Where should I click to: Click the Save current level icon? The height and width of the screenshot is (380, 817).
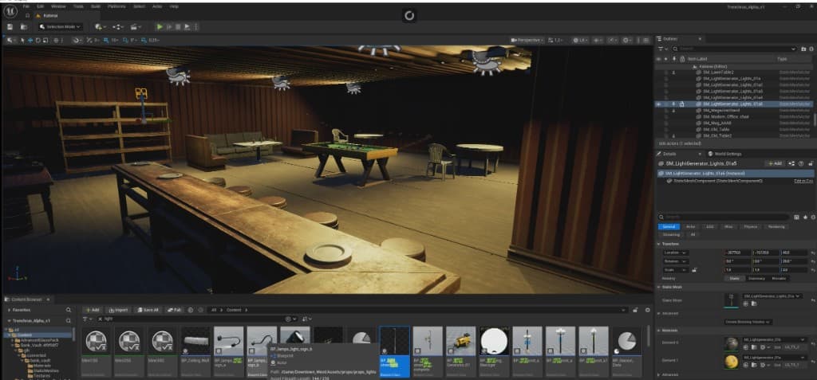click(10, 26)
